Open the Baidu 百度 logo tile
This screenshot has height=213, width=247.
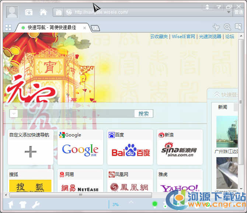131,151
